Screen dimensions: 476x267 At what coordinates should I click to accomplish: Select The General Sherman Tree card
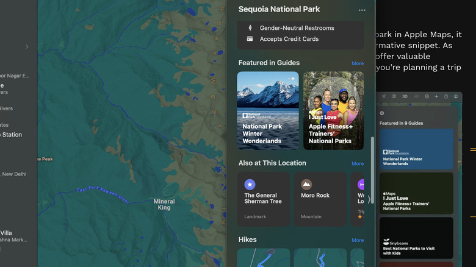coord(264,199)
